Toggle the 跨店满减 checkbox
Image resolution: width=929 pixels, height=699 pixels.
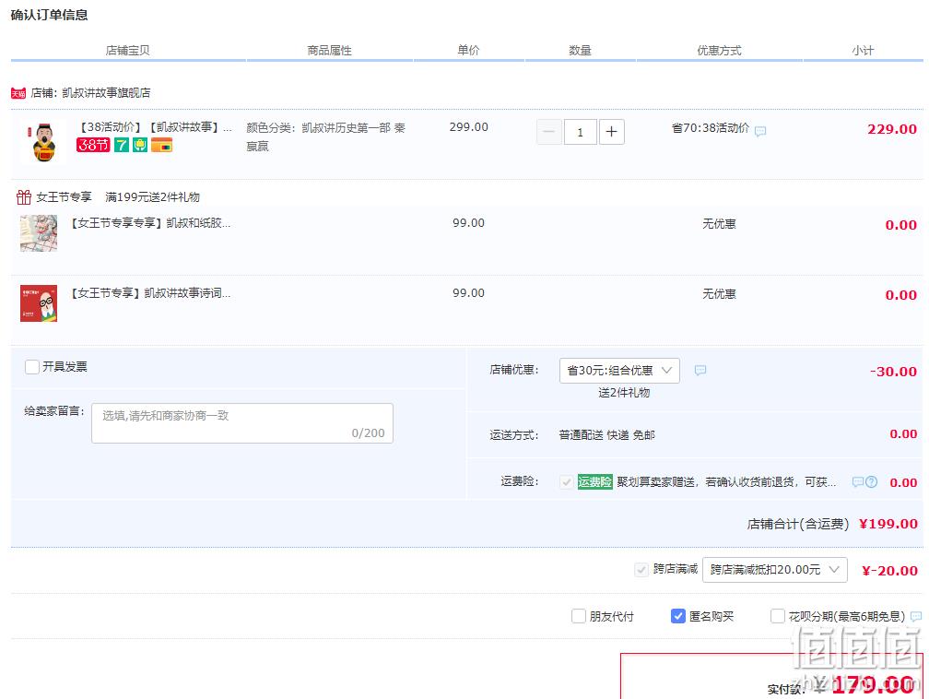click(x=641, y=570)
